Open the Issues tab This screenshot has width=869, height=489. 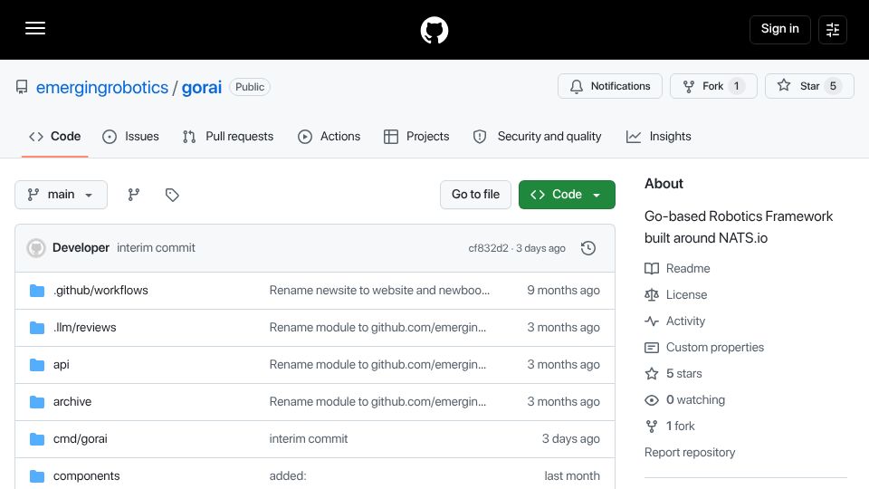(130, 137)
